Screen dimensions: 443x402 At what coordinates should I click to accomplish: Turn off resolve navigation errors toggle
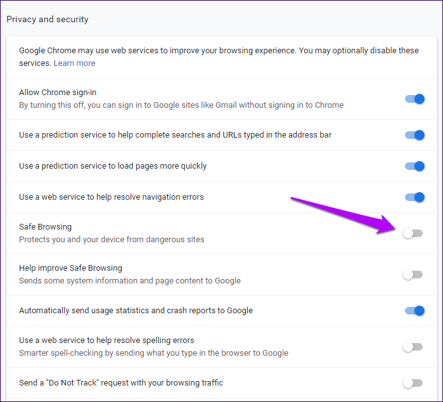click(414, 197)
